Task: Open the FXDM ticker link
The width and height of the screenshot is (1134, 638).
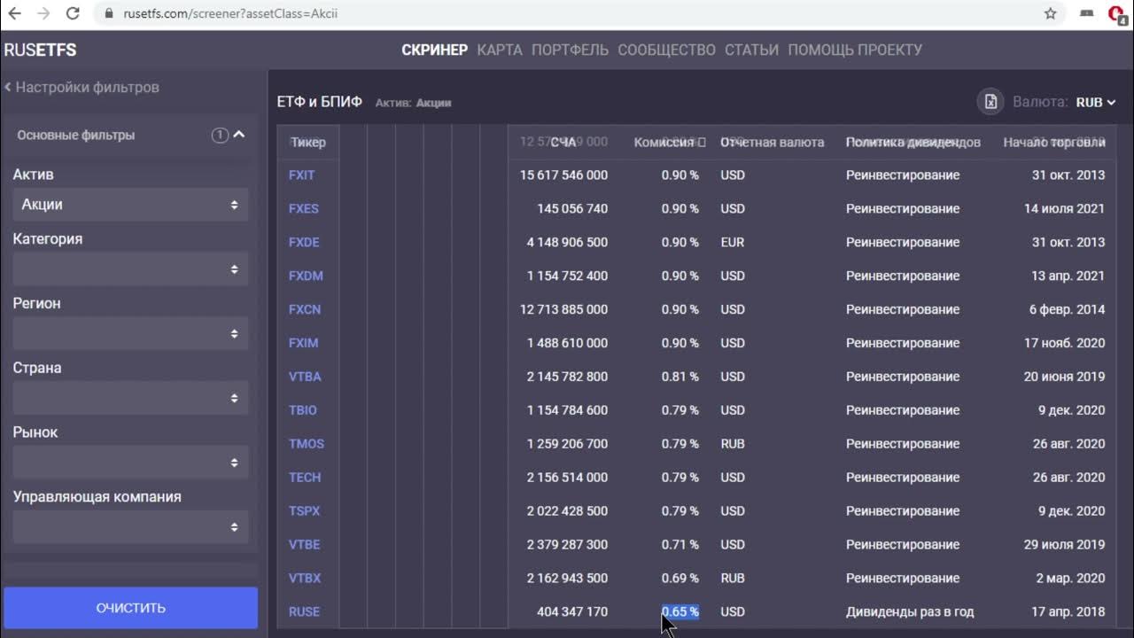Action: point(306,276)
